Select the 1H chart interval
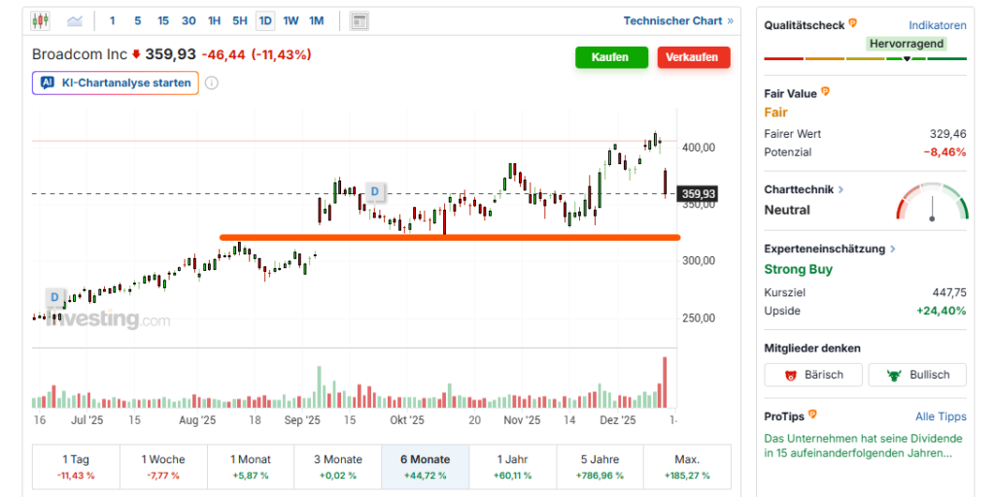 pyautogui.click(x=214, y=20)
